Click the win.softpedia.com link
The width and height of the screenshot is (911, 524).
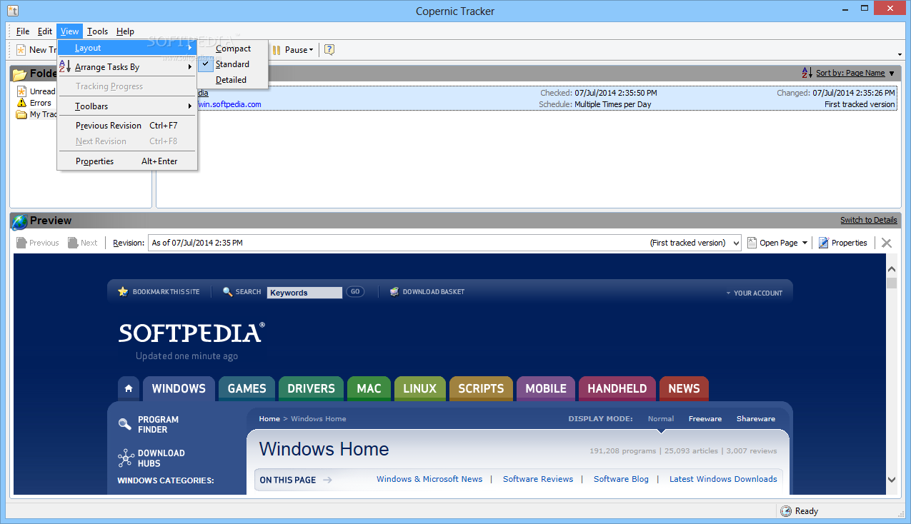coord(229,104)
